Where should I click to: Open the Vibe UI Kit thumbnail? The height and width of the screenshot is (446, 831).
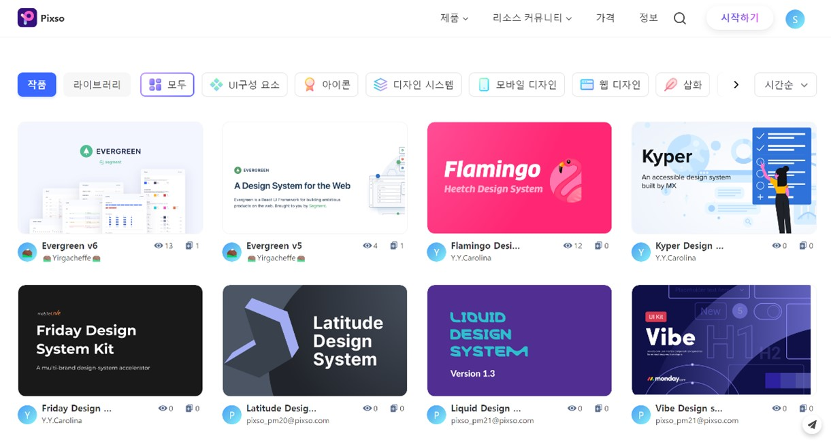click(x=721, y=341)
